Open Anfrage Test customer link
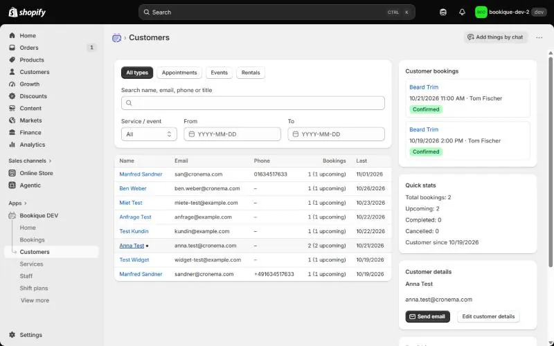Screen dimensions: 554x346 (135, 217)
